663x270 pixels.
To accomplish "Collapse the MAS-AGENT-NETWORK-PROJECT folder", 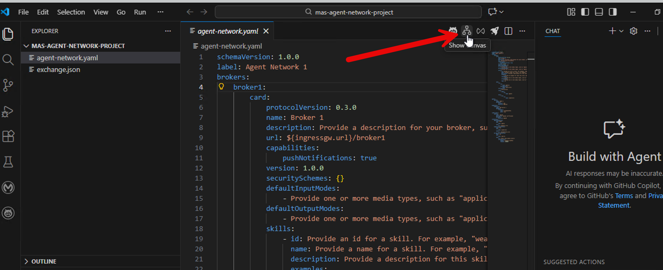I will pyautogui.click(x=26, y=46).
